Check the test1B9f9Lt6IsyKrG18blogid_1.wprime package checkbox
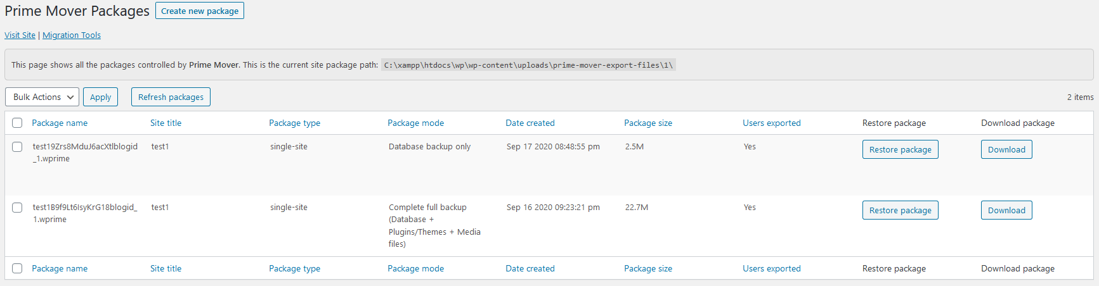The image size is (1099, 286). (x=17, y=208)
